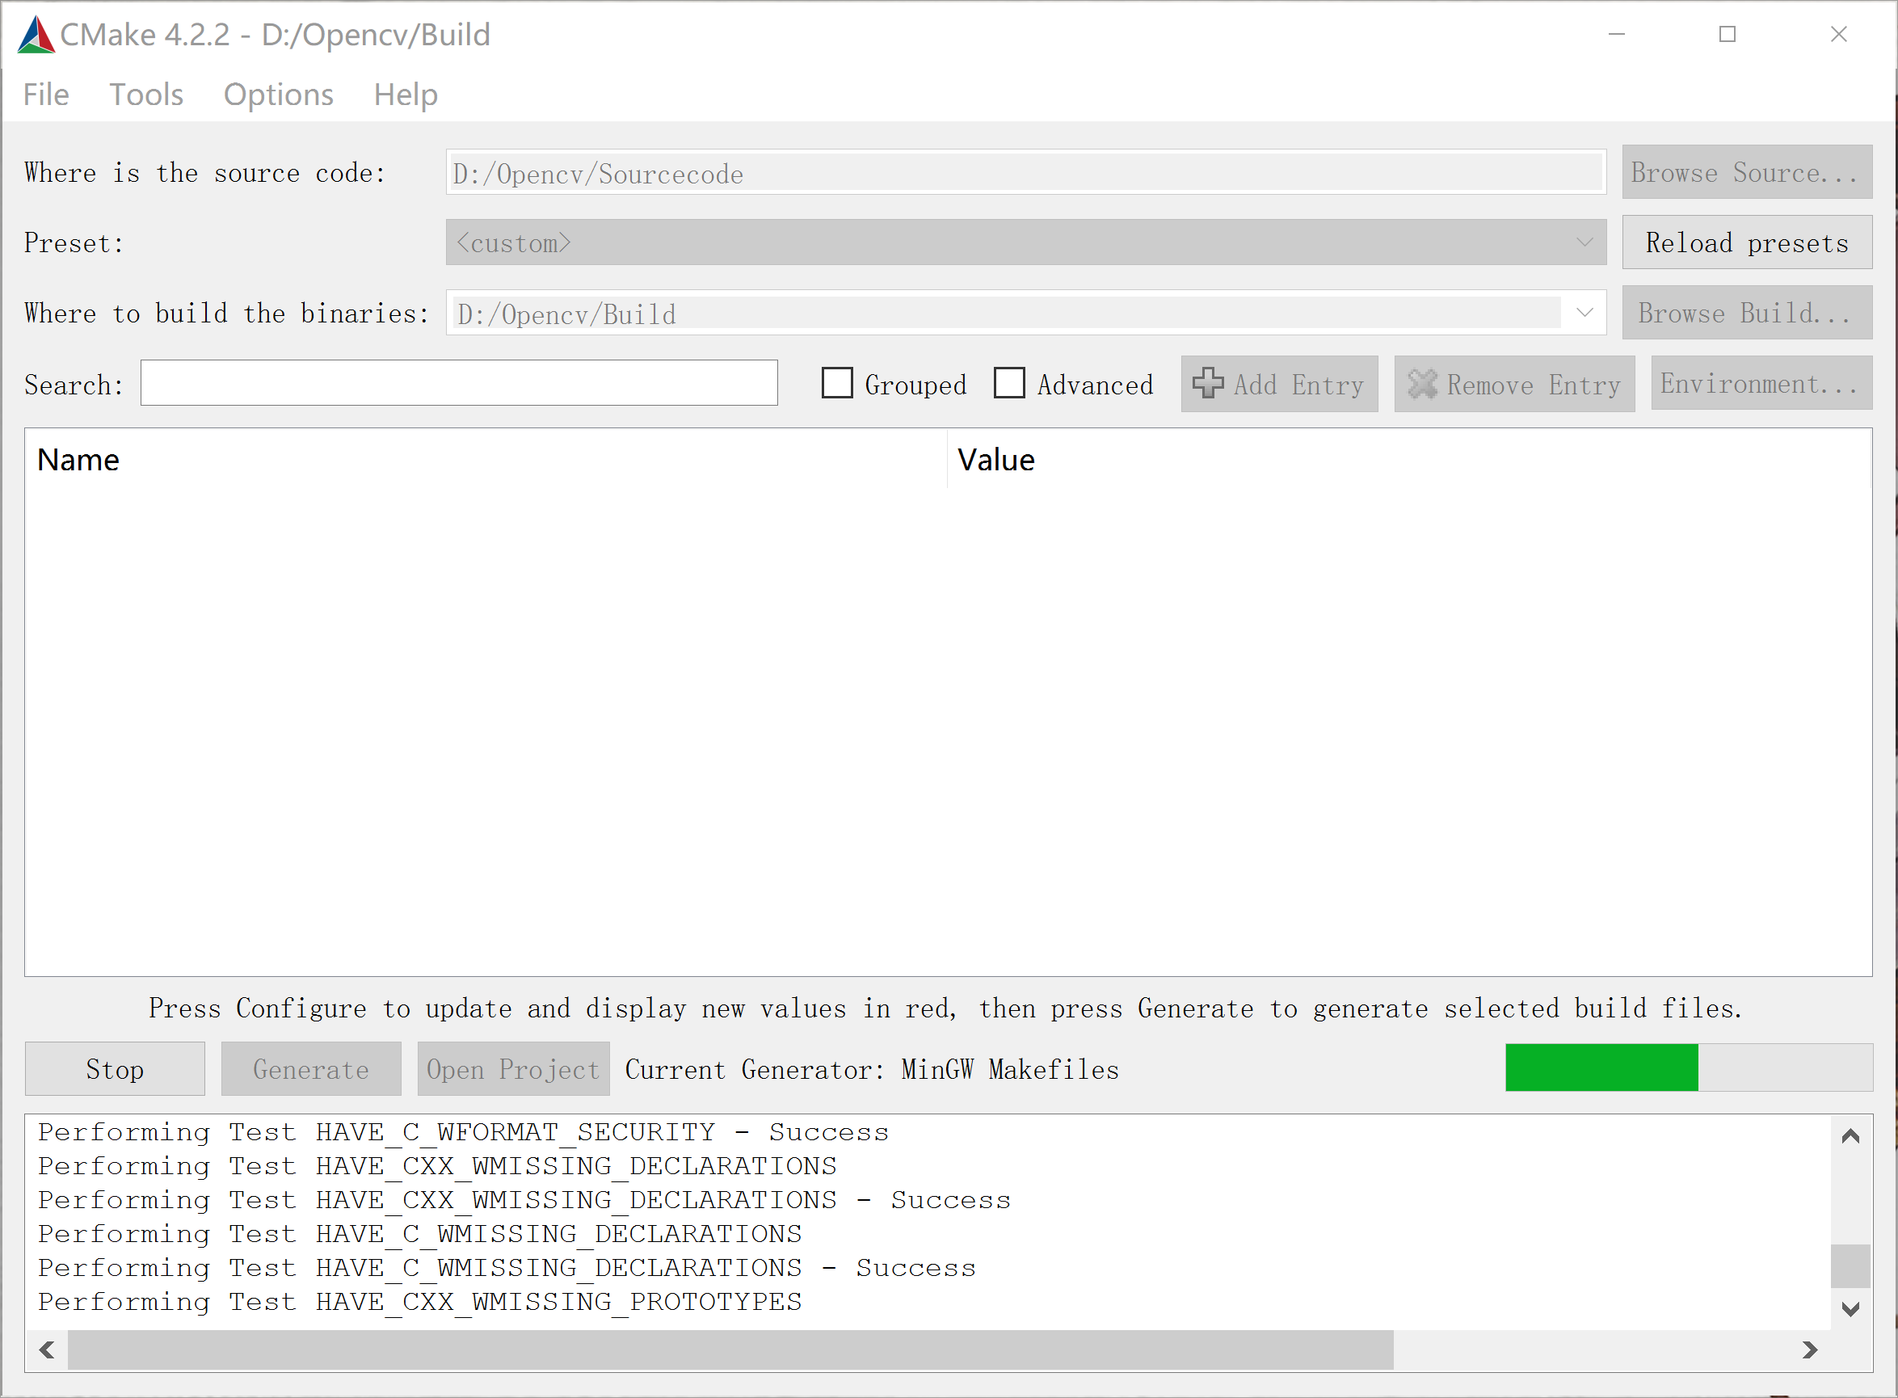Open the Options menu
This screenshot has width=1898, height=1398.
278,95
